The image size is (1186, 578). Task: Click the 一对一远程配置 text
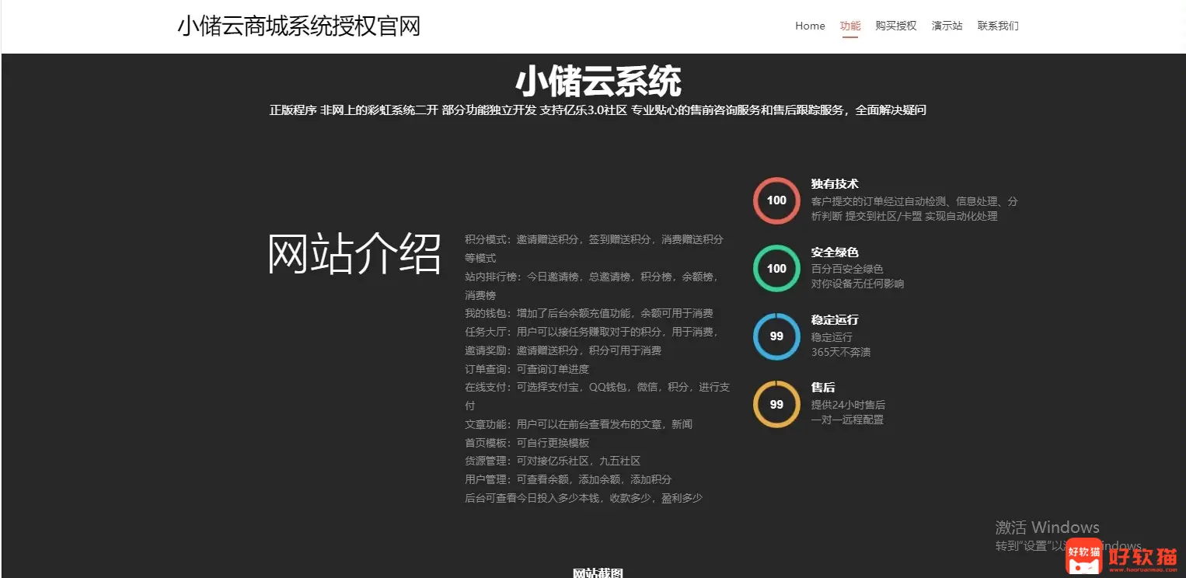(847, 420)
